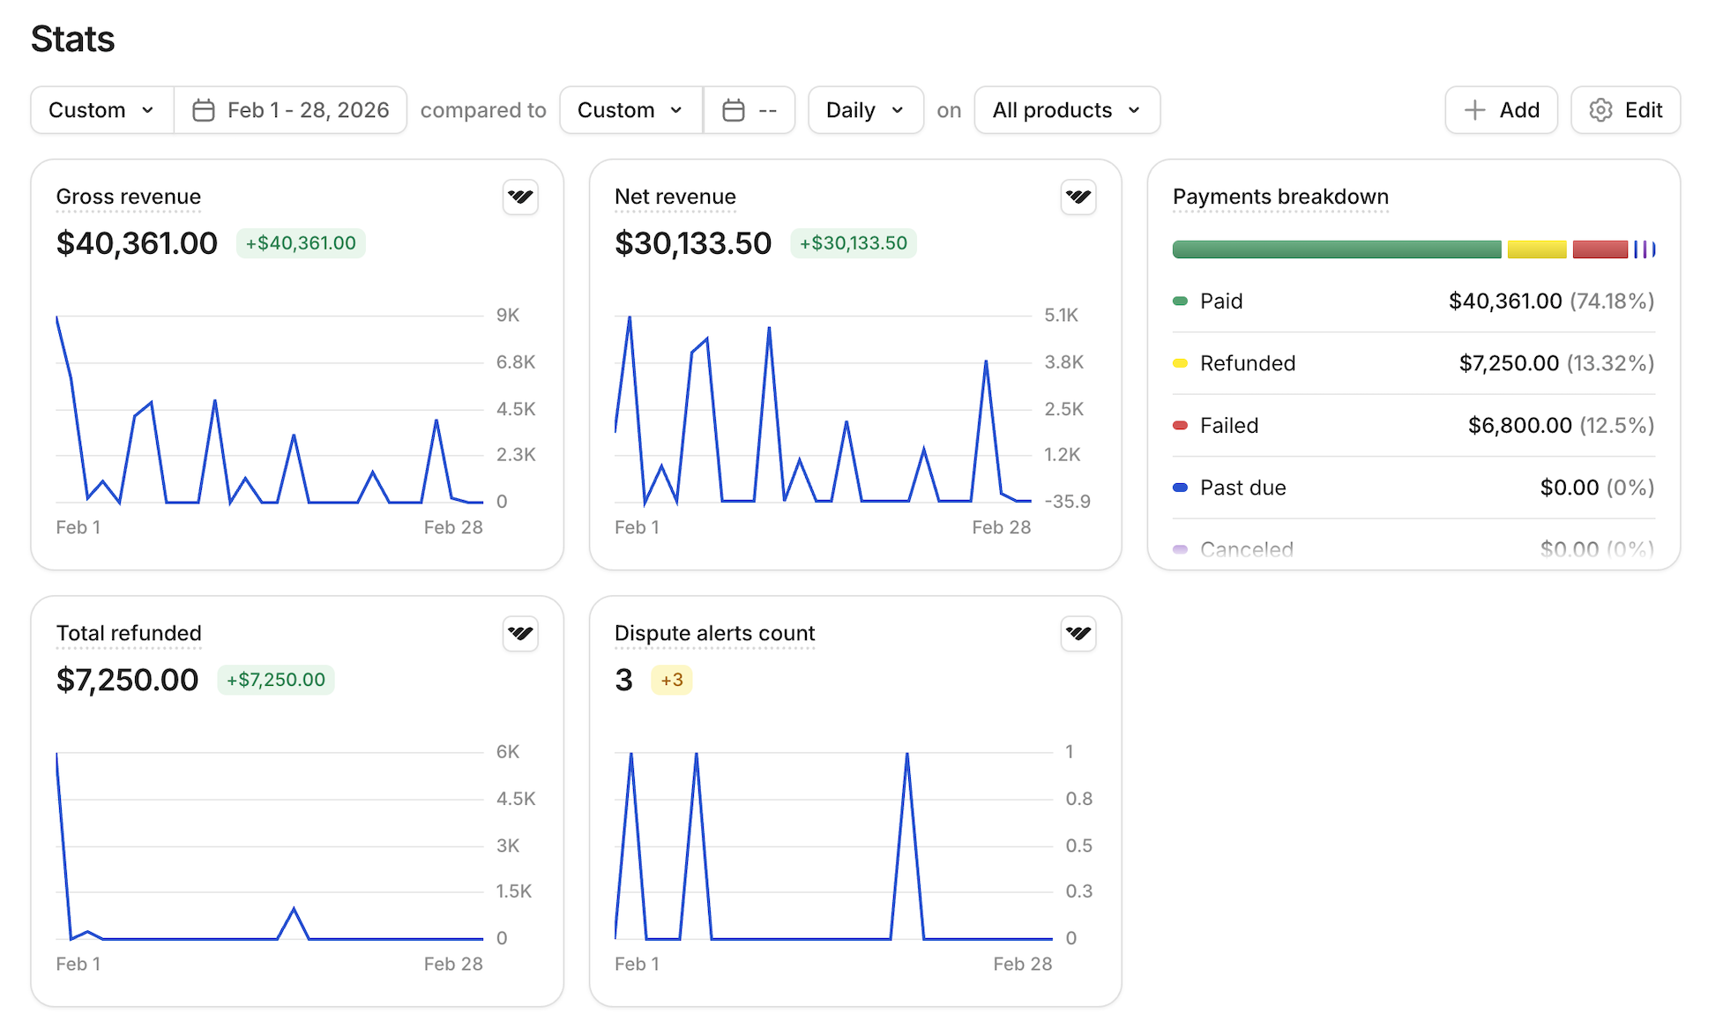
Task: Open chart icon on Dispute alerts count card
Action: click(x=1078, y=633)
